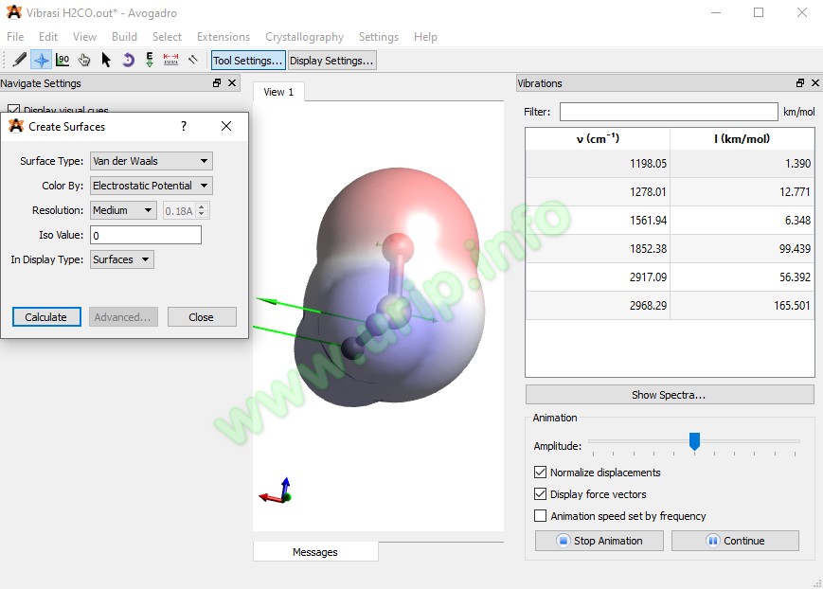Viewport: 823px width, 589px height.
Task: Select the Manipulate hand tool
Action: tap(84, 60)
